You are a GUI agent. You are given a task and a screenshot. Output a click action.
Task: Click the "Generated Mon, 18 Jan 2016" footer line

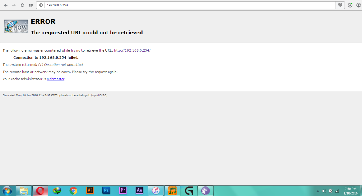(55, 95)
